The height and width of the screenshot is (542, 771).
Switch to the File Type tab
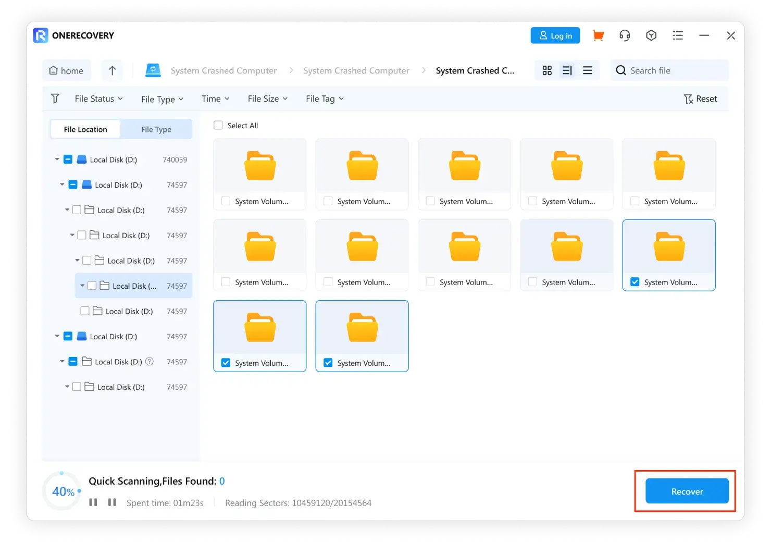[x=156, y=129]
